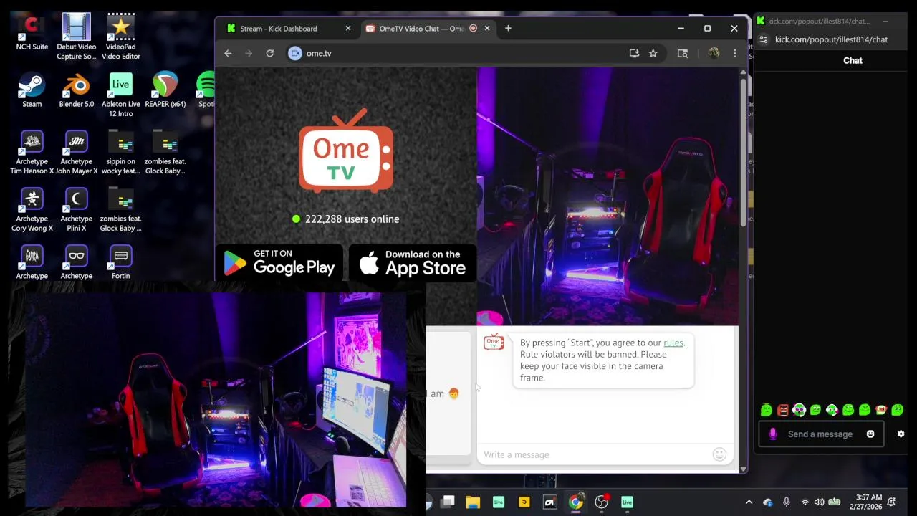Click the first green emote in Kick chat

point(767,410)
